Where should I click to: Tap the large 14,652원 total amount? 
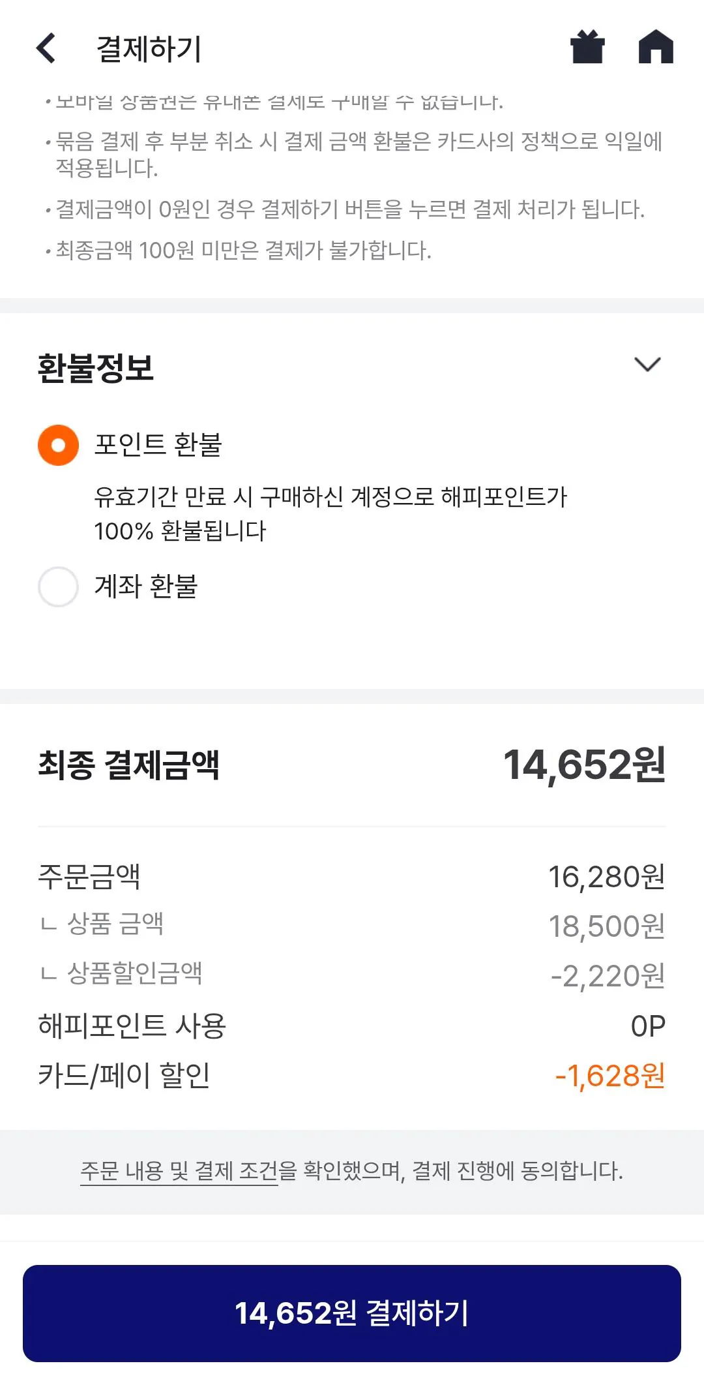(584, 765)
